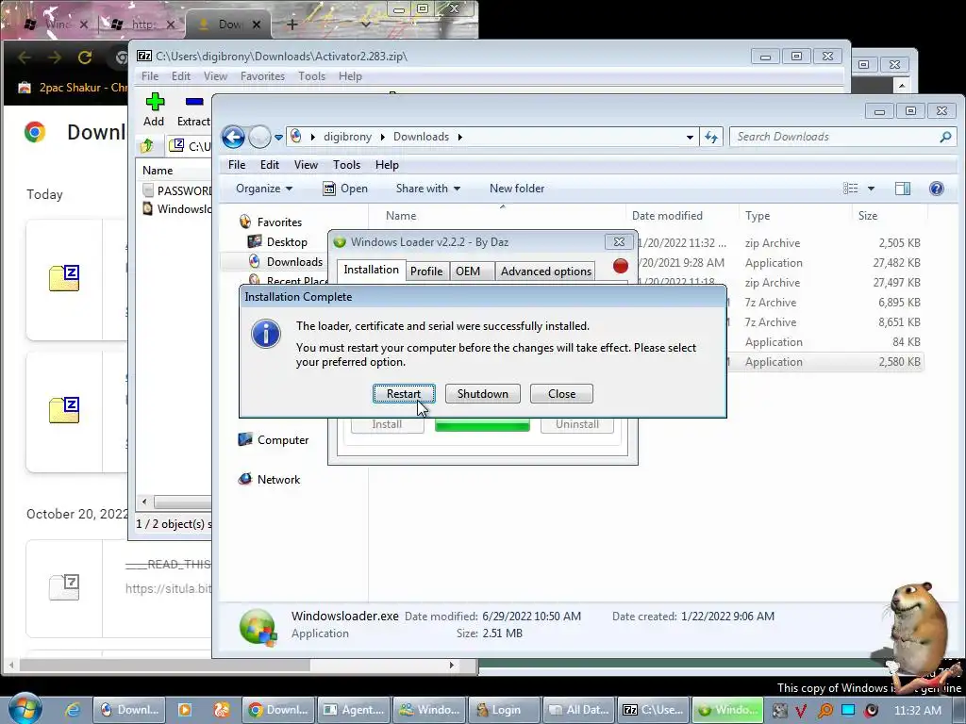The width and height of the screenshot is (966, 724).
Task: Click the up-folder icon in 7-Zip
Action: [x=146, y=146]
